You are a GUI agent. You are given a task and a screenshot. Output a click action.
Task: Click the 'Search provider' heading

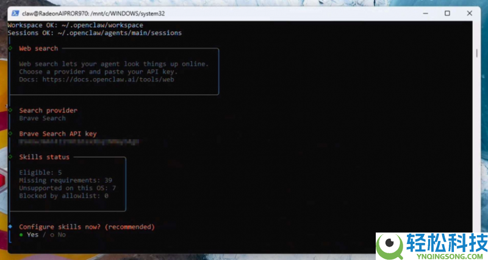coord(48,110)
